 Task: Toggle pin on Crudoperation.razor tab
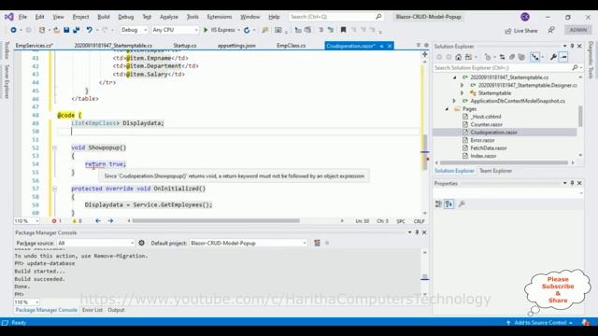tap(381, 46)
